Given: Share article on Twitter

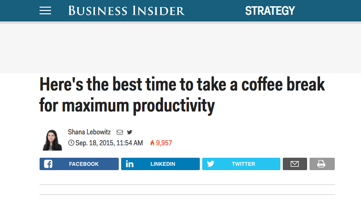Looking at the screenshot, I should [241, 164].
